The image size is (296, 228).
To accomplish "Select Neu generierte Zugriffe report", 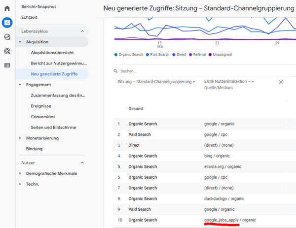I will 54,74.
